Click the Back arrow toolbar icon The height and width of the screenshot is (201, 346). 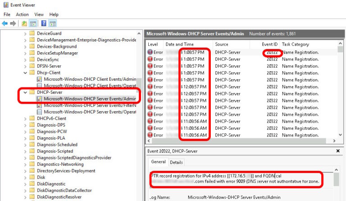5,23
